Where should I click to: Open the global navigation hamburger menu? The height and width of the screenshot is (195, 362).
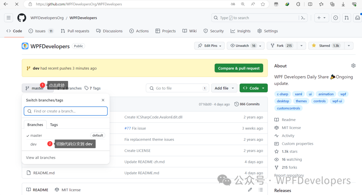[x=8, y=17]
